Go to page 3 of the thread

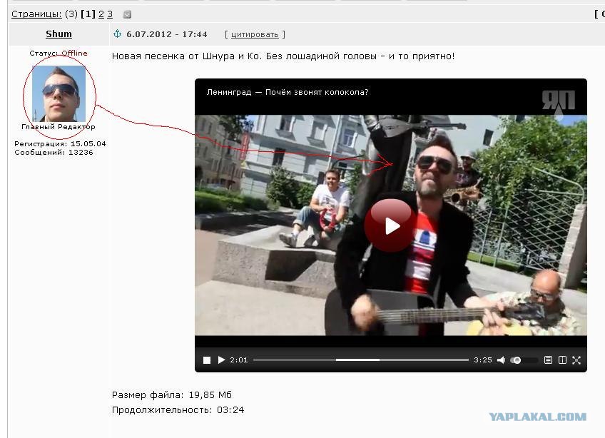coord(110,14)
